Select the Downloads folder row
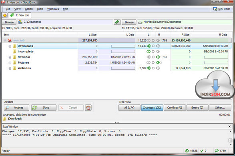This screenshot has width=235, height=156. click(117, 46)
